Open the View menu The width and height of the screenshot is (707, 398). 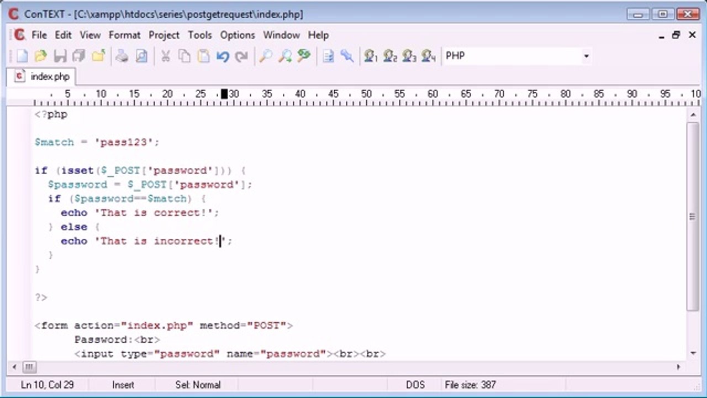[90, 35]
